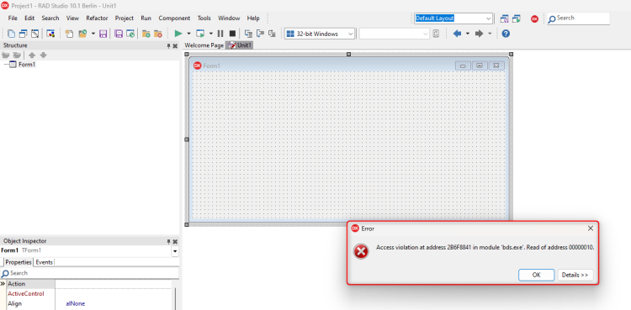
Task: Click Add File to Project icon
Action: [146, 34]
